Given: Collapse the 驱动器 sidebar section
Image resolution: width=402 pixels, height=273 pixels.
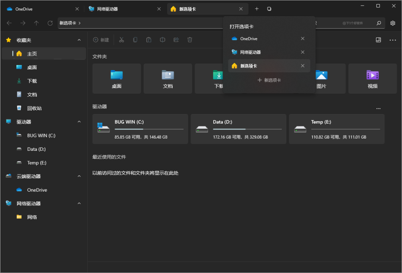Looking at the screenshot, I should [x=79, y=122].
